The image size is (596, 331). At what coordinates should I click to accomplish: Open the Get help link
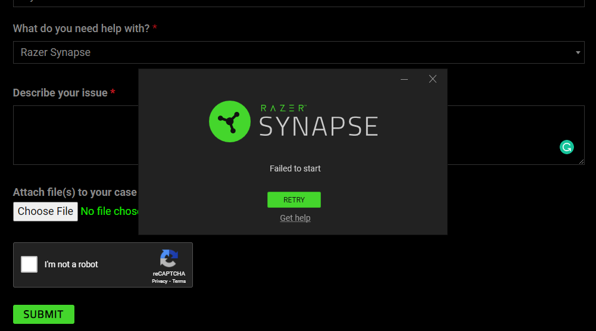(295, 218)
